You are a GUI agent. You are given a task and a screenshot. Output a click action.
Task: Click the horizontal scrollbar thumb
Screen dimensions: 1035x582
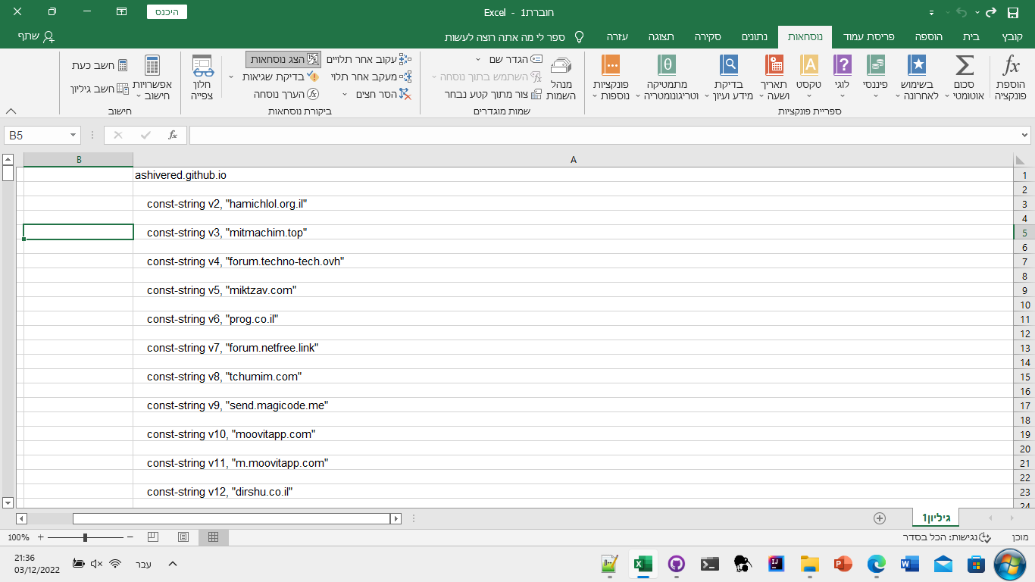[x=230, y=519]
